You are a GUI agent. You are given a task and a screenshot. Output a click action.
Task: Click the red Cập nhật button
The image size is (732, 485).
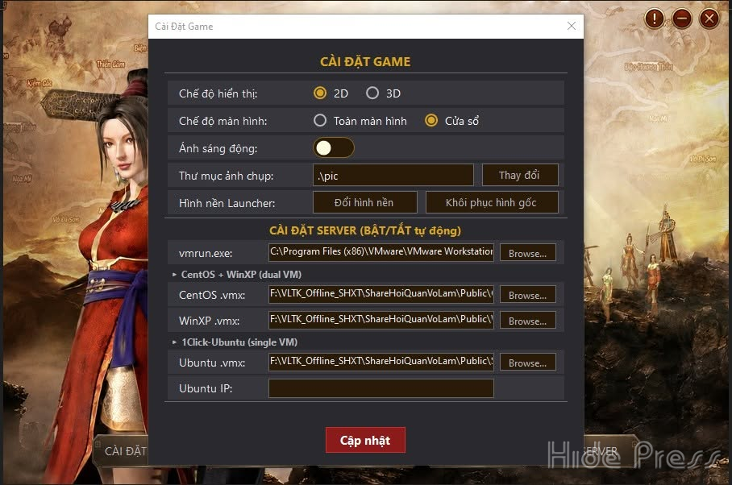pyautogui.click(x=365, y=440)
